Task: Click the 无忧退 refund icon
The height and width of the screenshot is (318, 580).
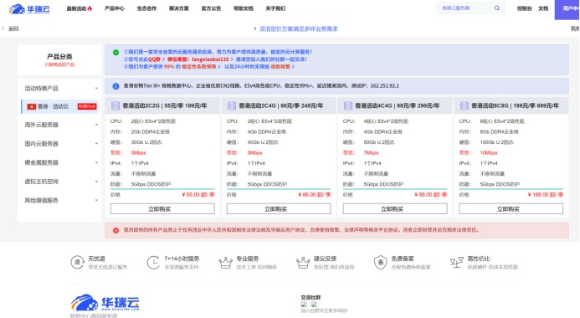Action: pyautogui.click(x=77, y=262)
